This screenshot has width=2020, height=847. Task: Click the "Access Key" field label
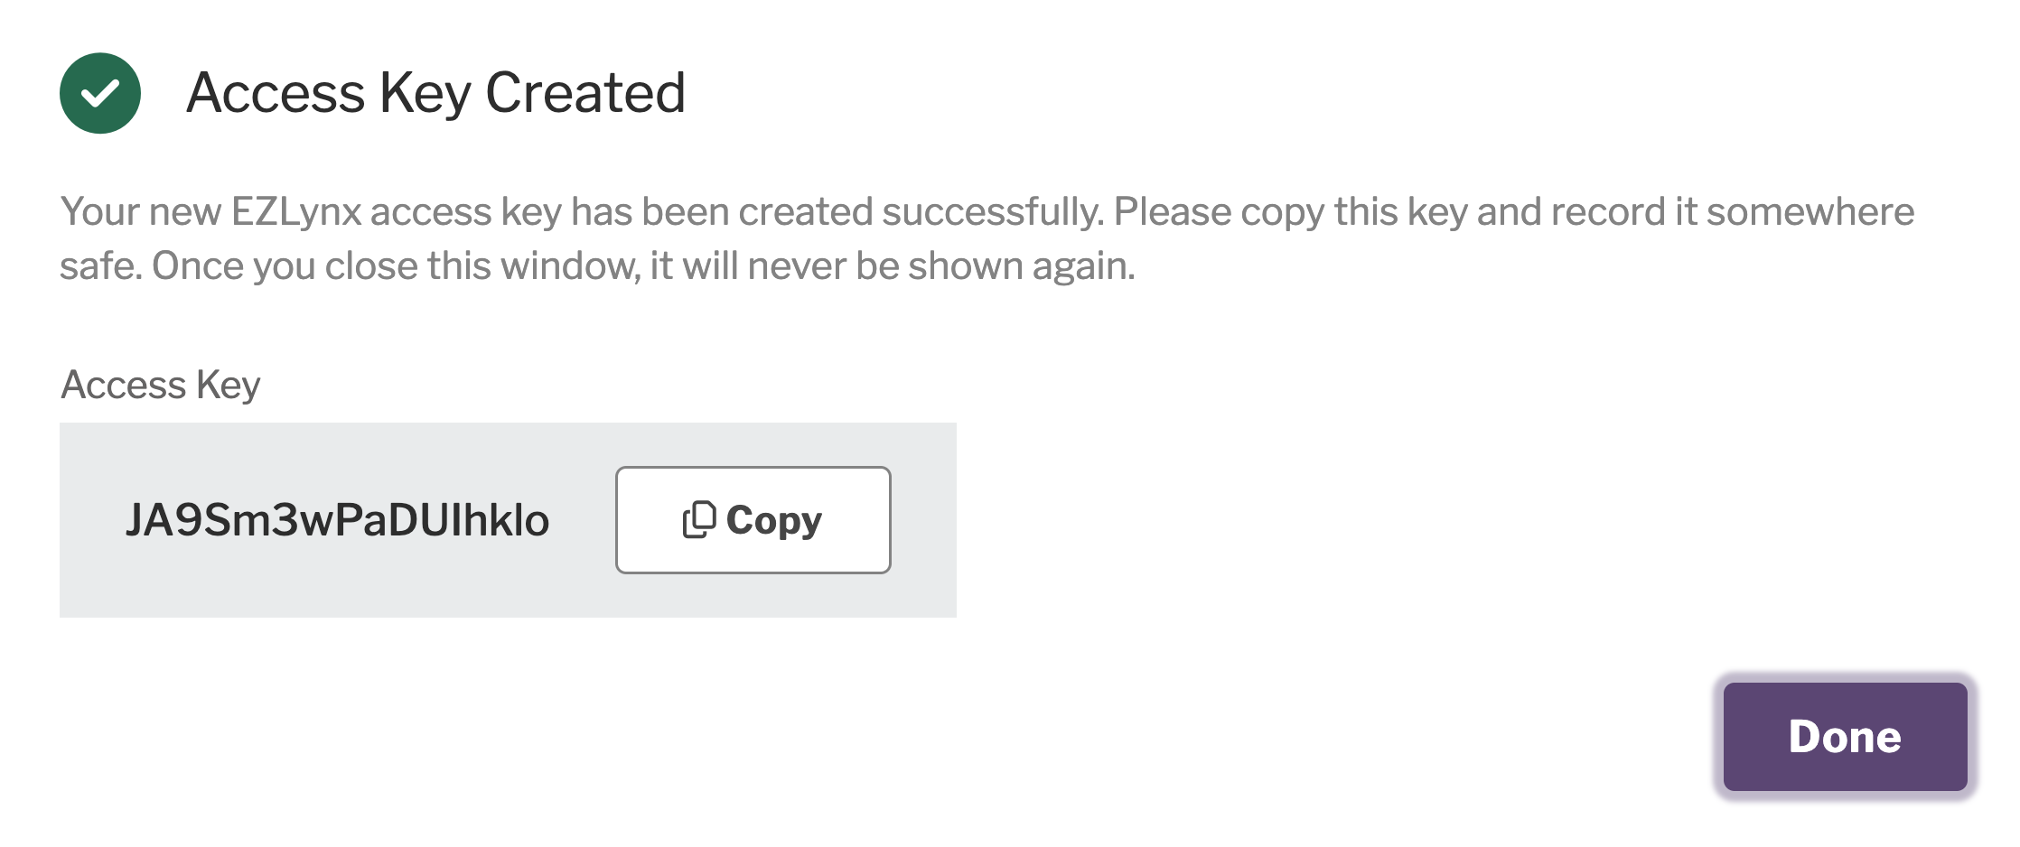point(160,385)
